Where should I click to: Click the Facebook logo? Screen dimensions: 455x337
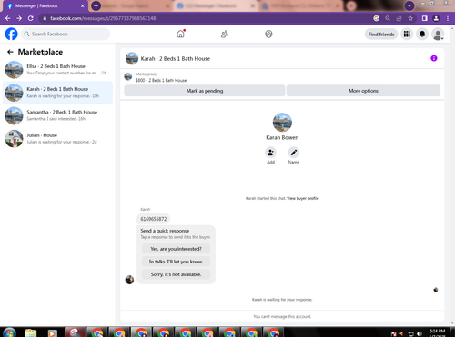click(x=11, y=34)
